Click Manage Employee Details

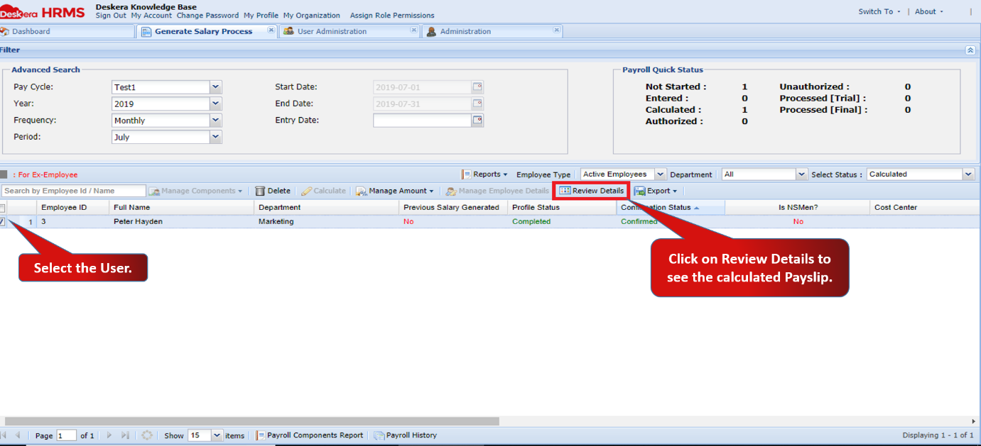[497, 191]
